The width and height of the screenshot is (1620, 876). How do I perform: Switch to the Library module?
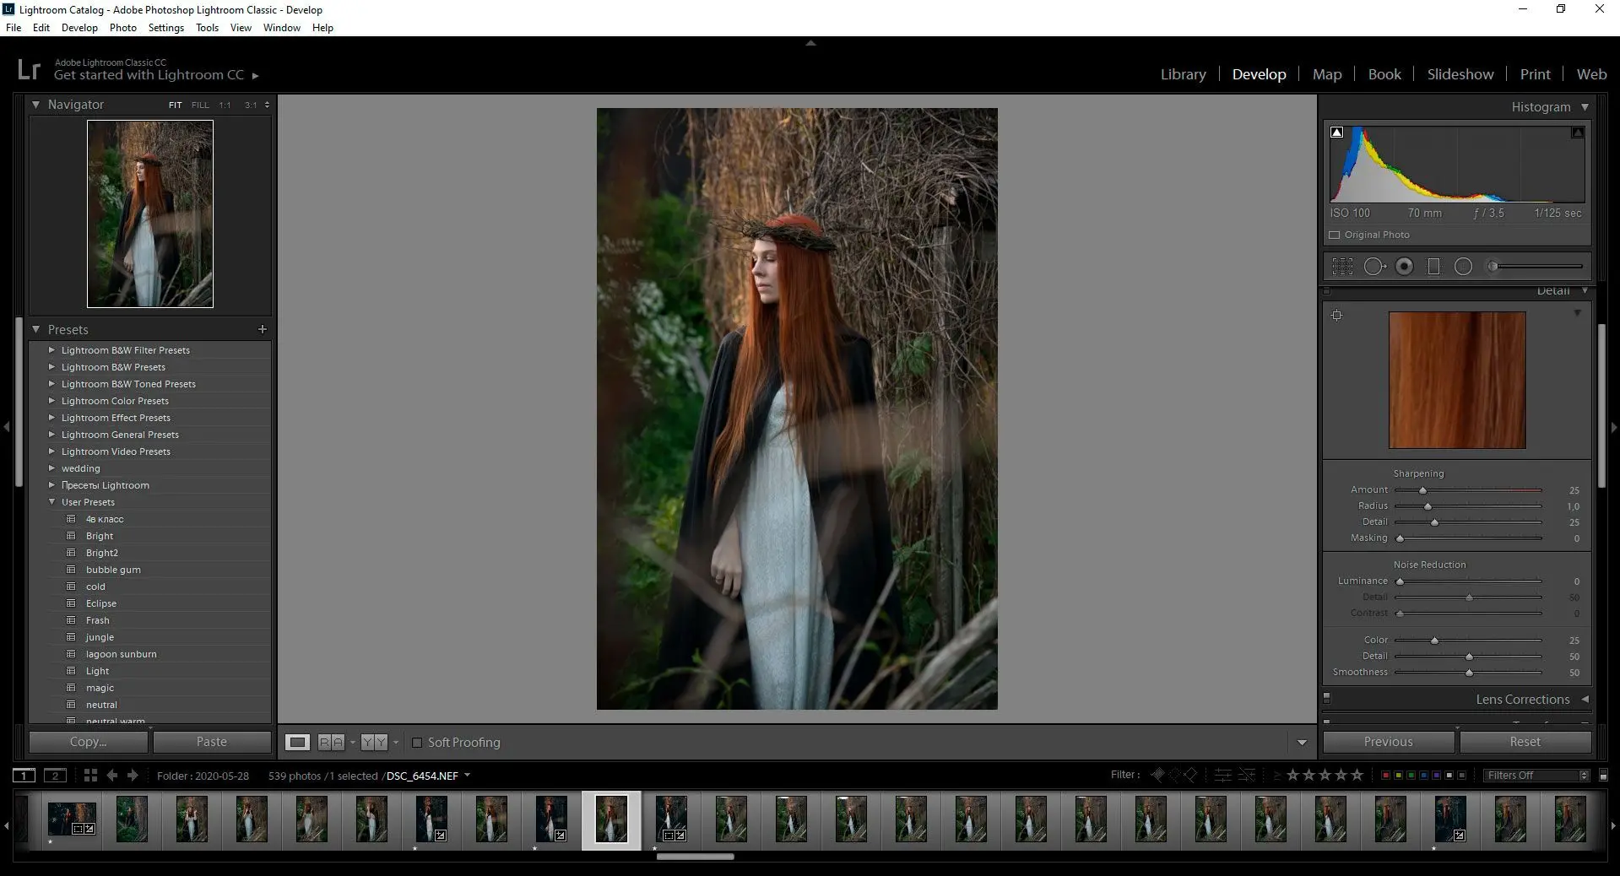tap(1183, 74)
